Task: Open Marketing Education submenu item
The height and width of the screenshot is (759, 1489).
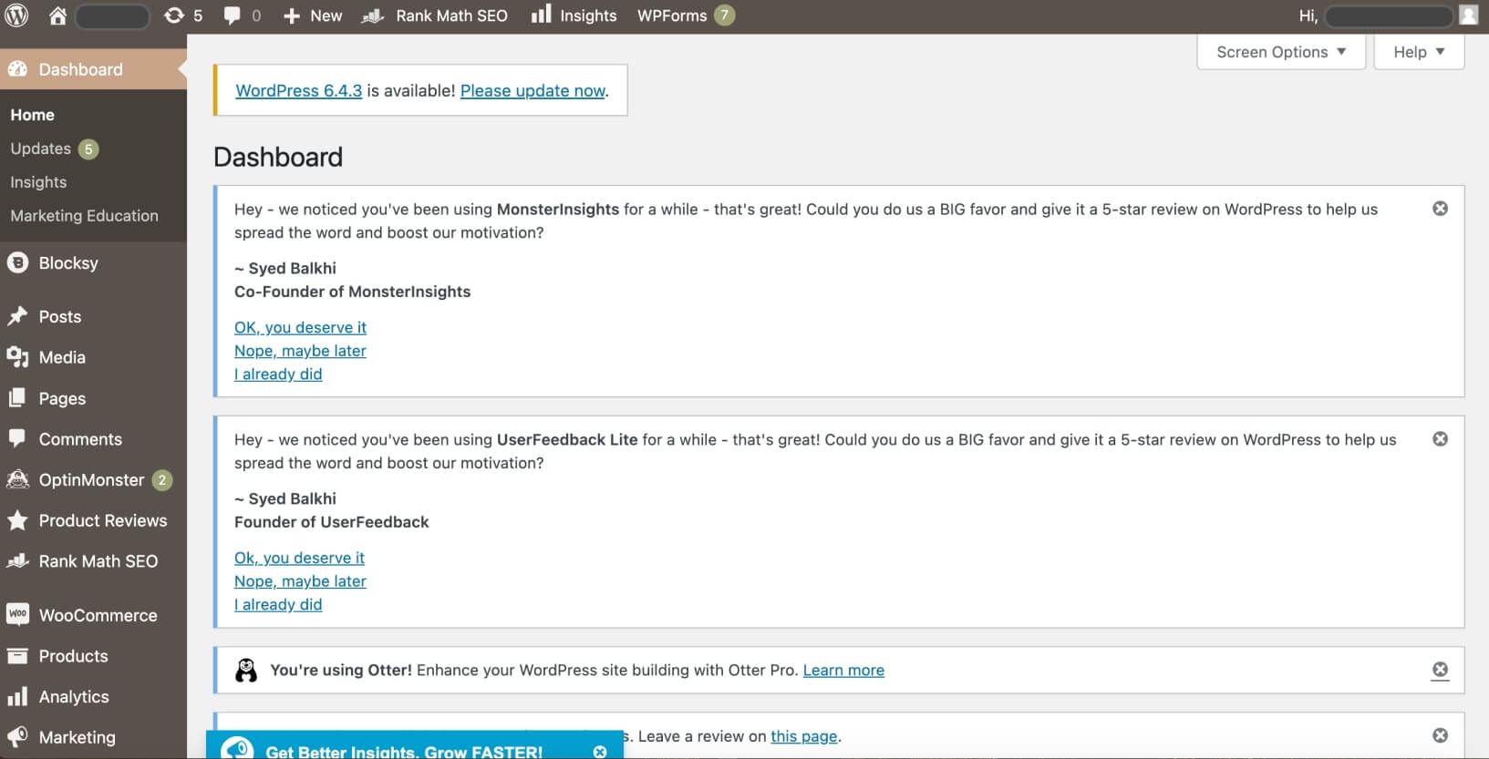Action: click(84, 216)
